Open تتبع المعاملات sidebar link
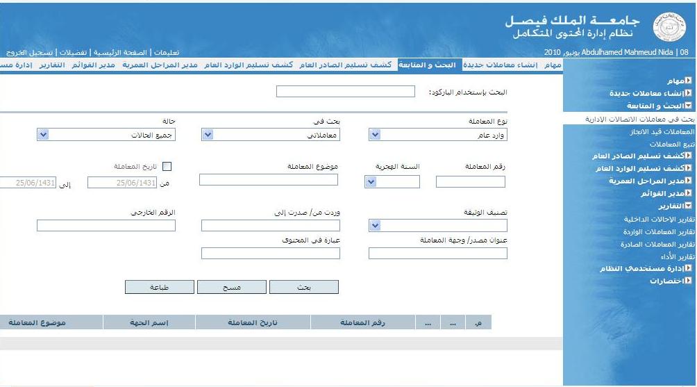Screen dimensions: 697x387 click(x=672, y=144)
